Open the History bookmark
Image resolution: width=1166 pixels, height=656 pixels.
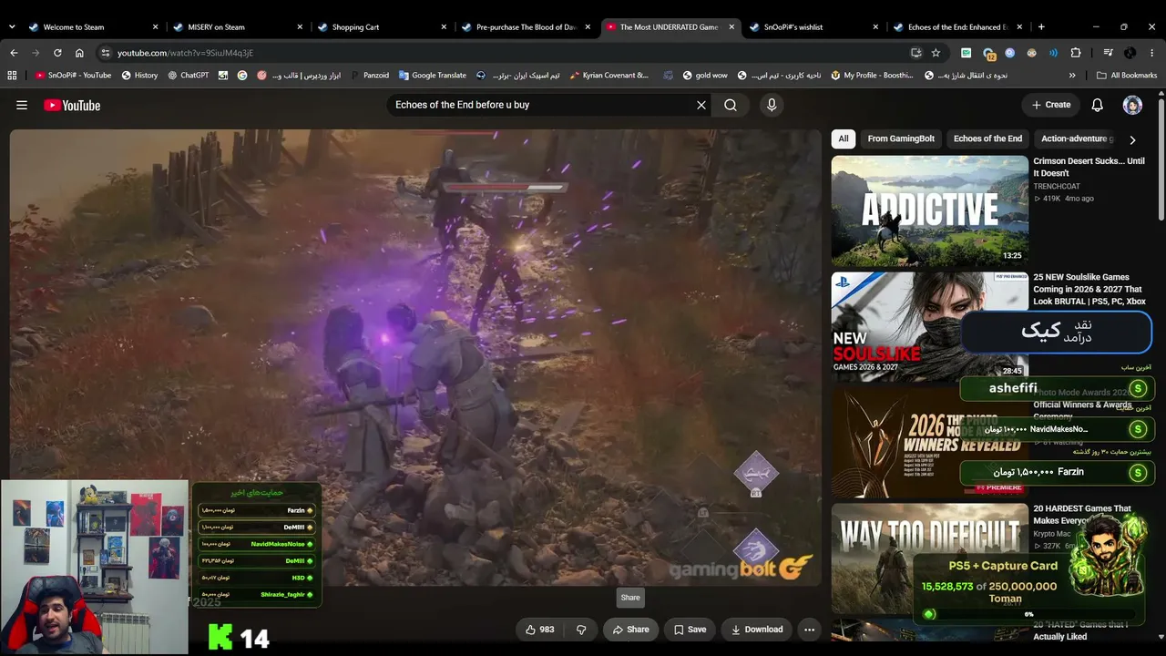coord(139,76)
